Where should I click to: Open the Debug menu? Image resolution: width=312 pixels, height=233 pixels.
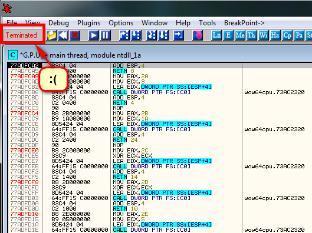point(58,23)
